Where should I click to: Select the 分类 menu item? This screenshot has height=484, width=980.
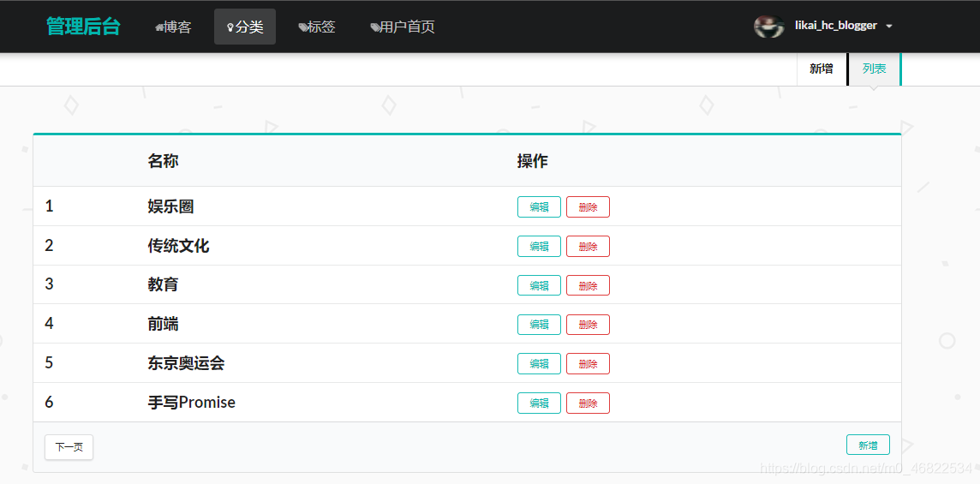coord(245,27)
